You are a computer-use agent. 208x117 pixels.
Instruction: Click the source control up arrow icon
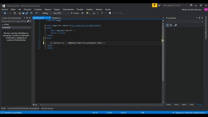tap(173, 113)
